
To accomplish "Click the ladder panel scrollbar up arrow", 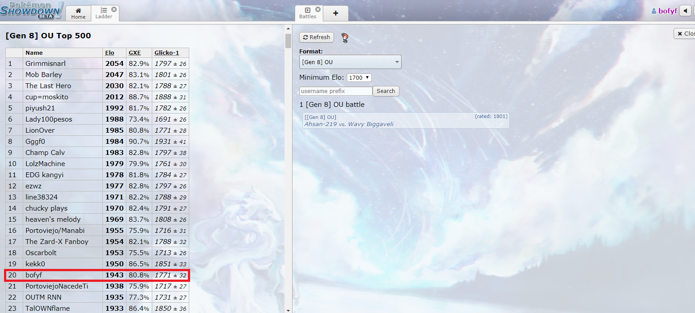I will (288, 28).
